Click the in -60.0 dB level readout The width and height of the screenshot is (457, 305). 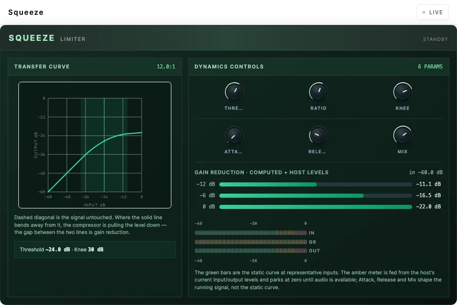(x=426, y=173)
